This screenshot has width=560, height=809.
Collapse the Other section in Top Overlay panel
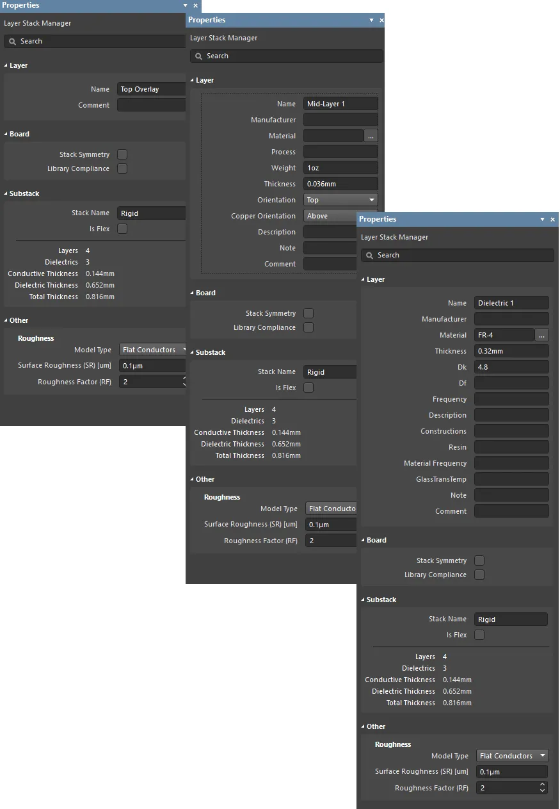coord(6,321)
